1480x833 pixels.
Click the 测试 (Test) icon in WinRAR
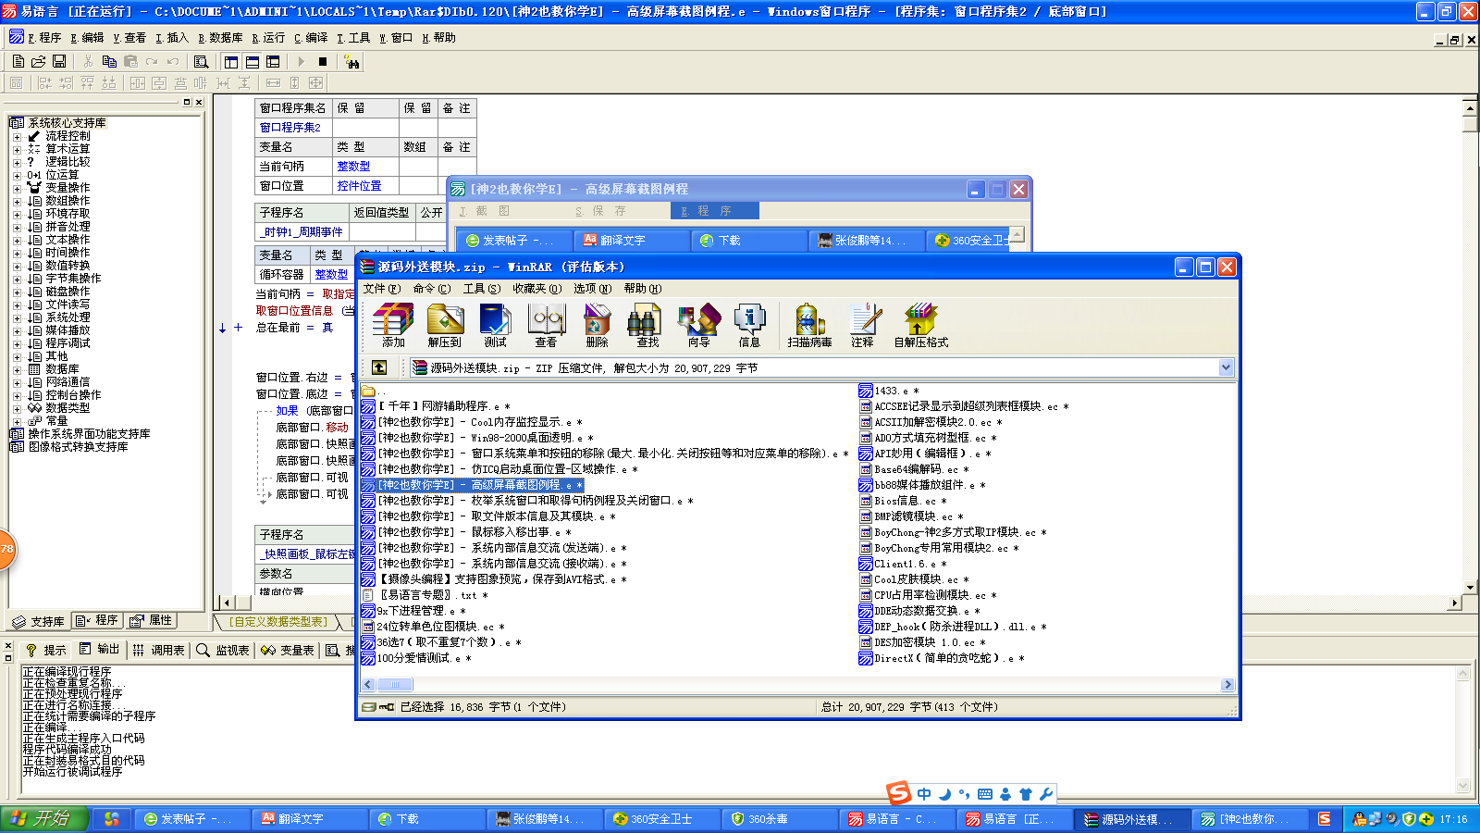point(496,326)
